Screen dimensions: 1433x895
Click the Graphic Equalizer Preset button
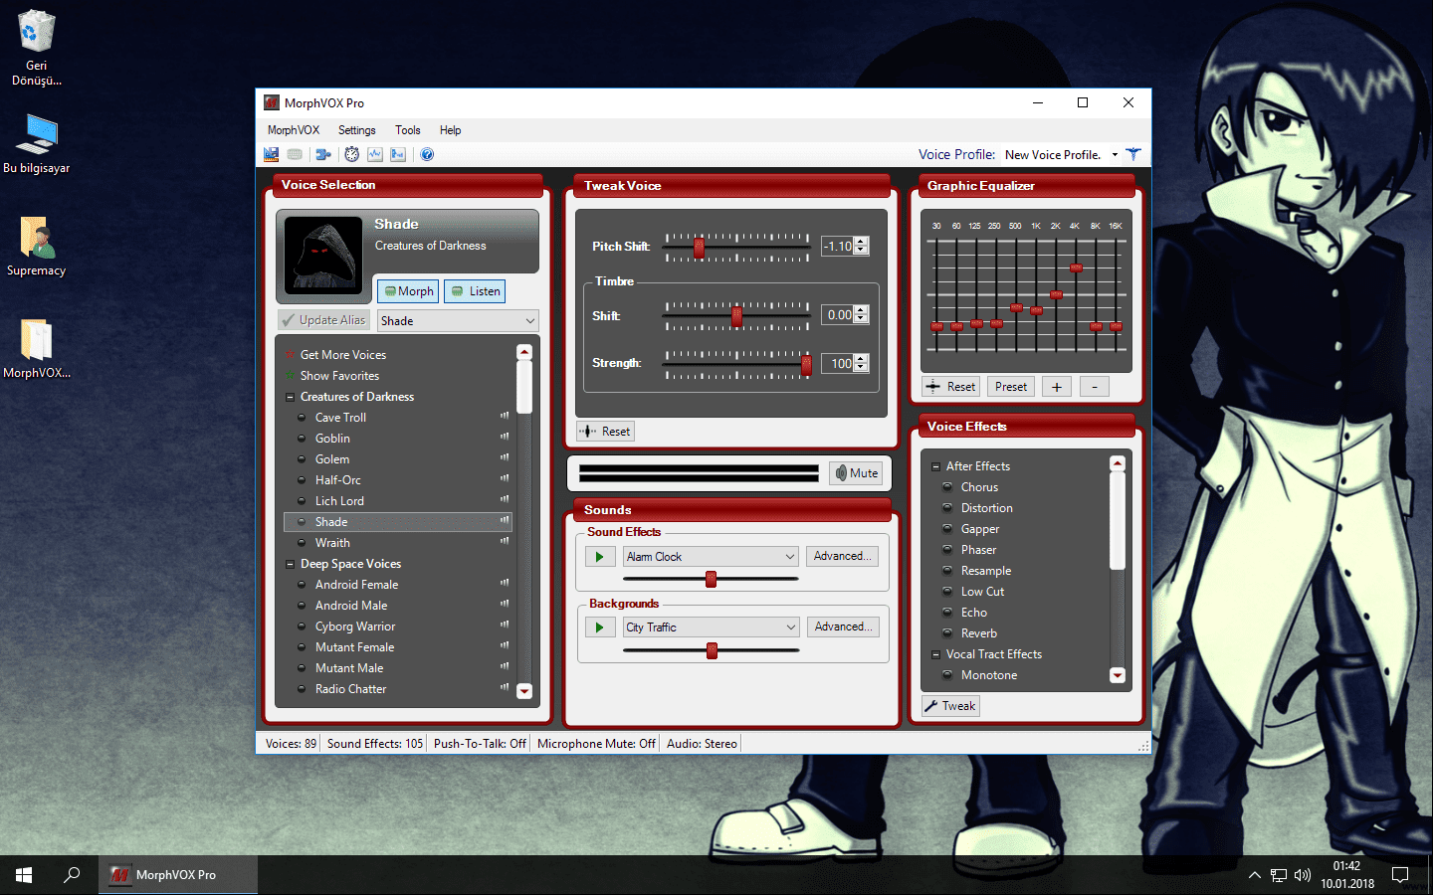click(x=1010, y=387)
